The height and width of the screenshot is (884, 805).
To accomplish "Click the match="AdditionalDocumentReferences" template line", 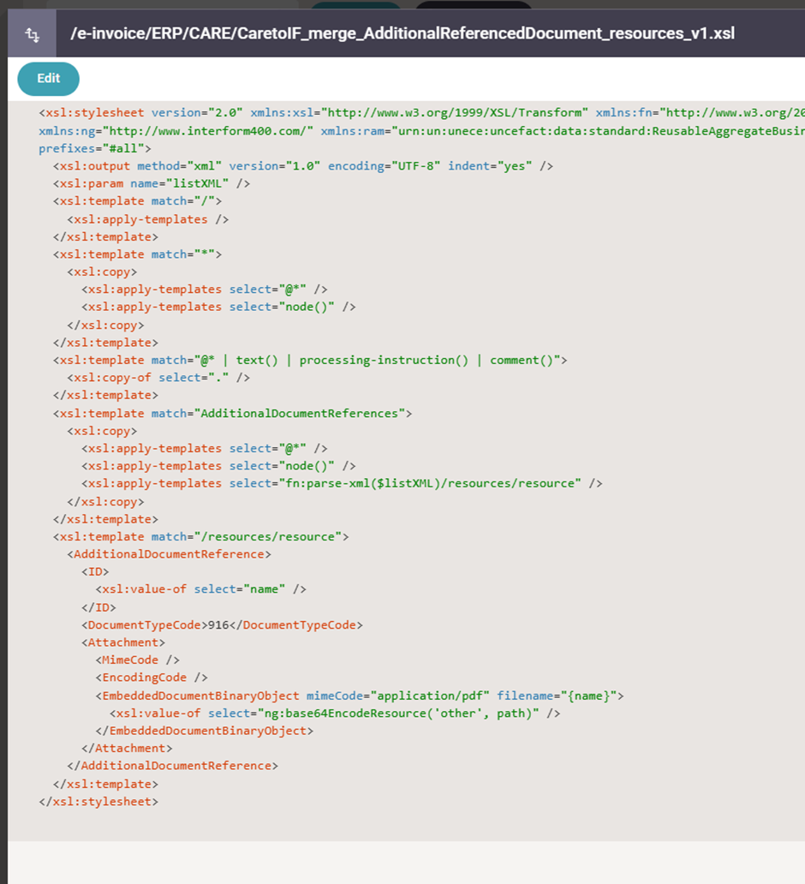I will point(232,413).
